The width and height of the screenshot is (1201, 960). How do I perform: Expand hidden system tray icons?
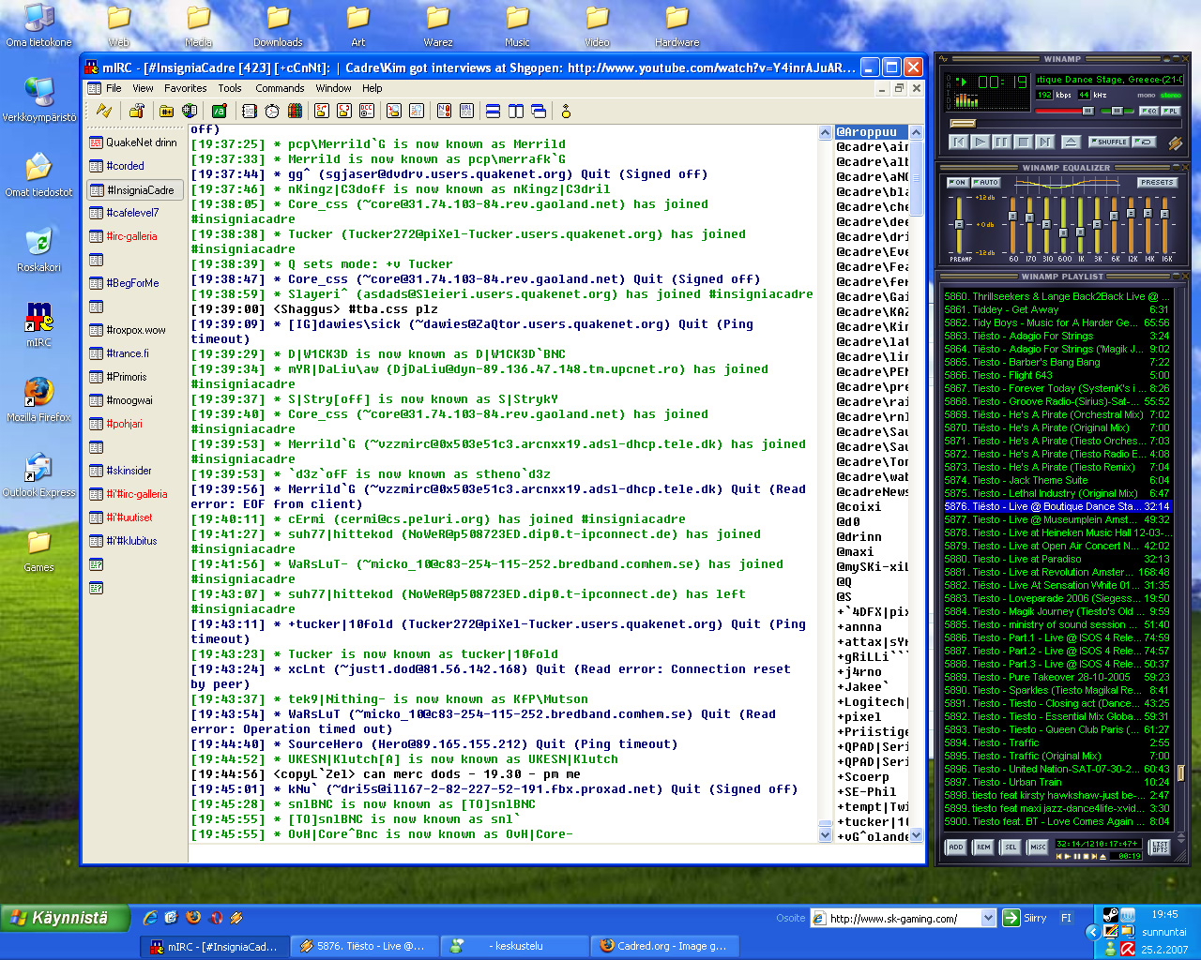[x=1092, y=932]
